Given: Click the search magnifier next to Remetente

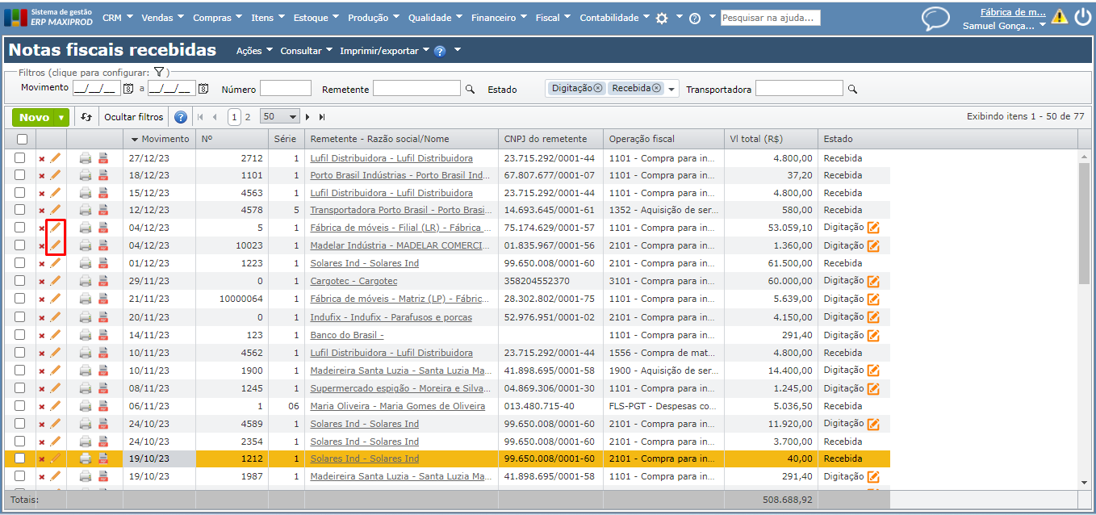Looking at the screenshot, I should pyautogui.click(x=470, y=89).
